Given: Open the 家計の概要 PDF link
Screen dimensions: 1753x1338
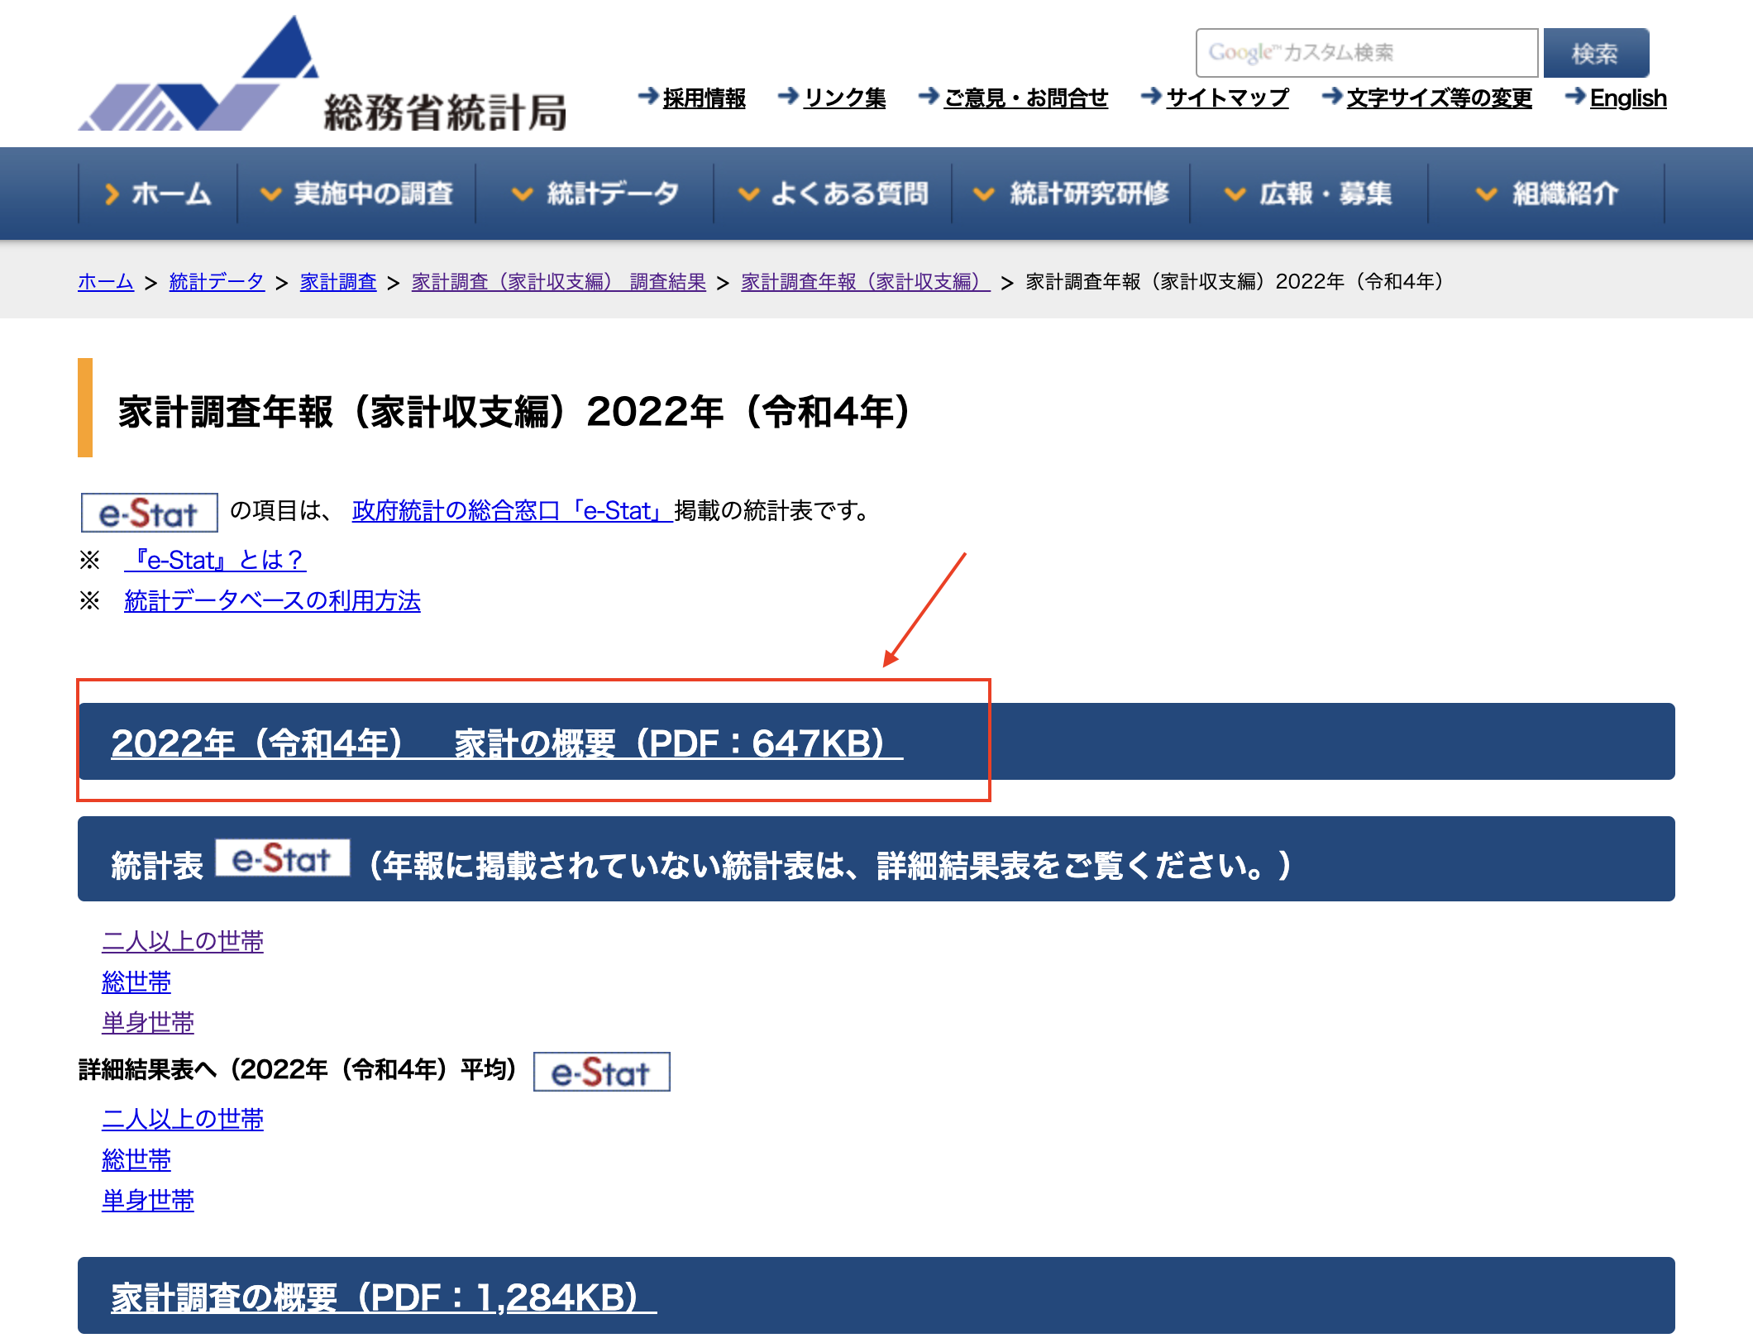Looking at the screenshot, I should pos(507,743).
